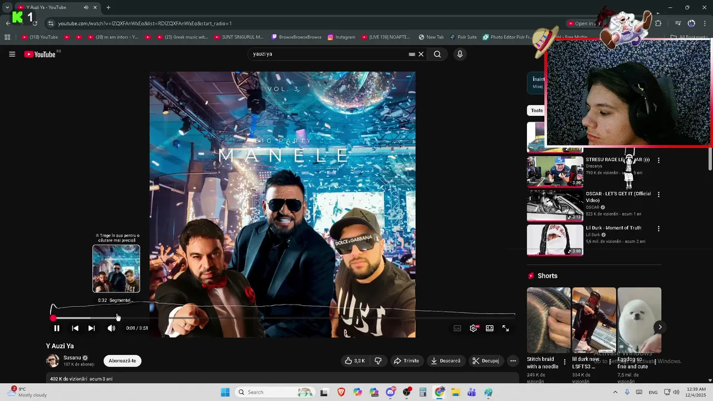Skip to the next video
The image size is (713, 401).
tap(91, 328)
